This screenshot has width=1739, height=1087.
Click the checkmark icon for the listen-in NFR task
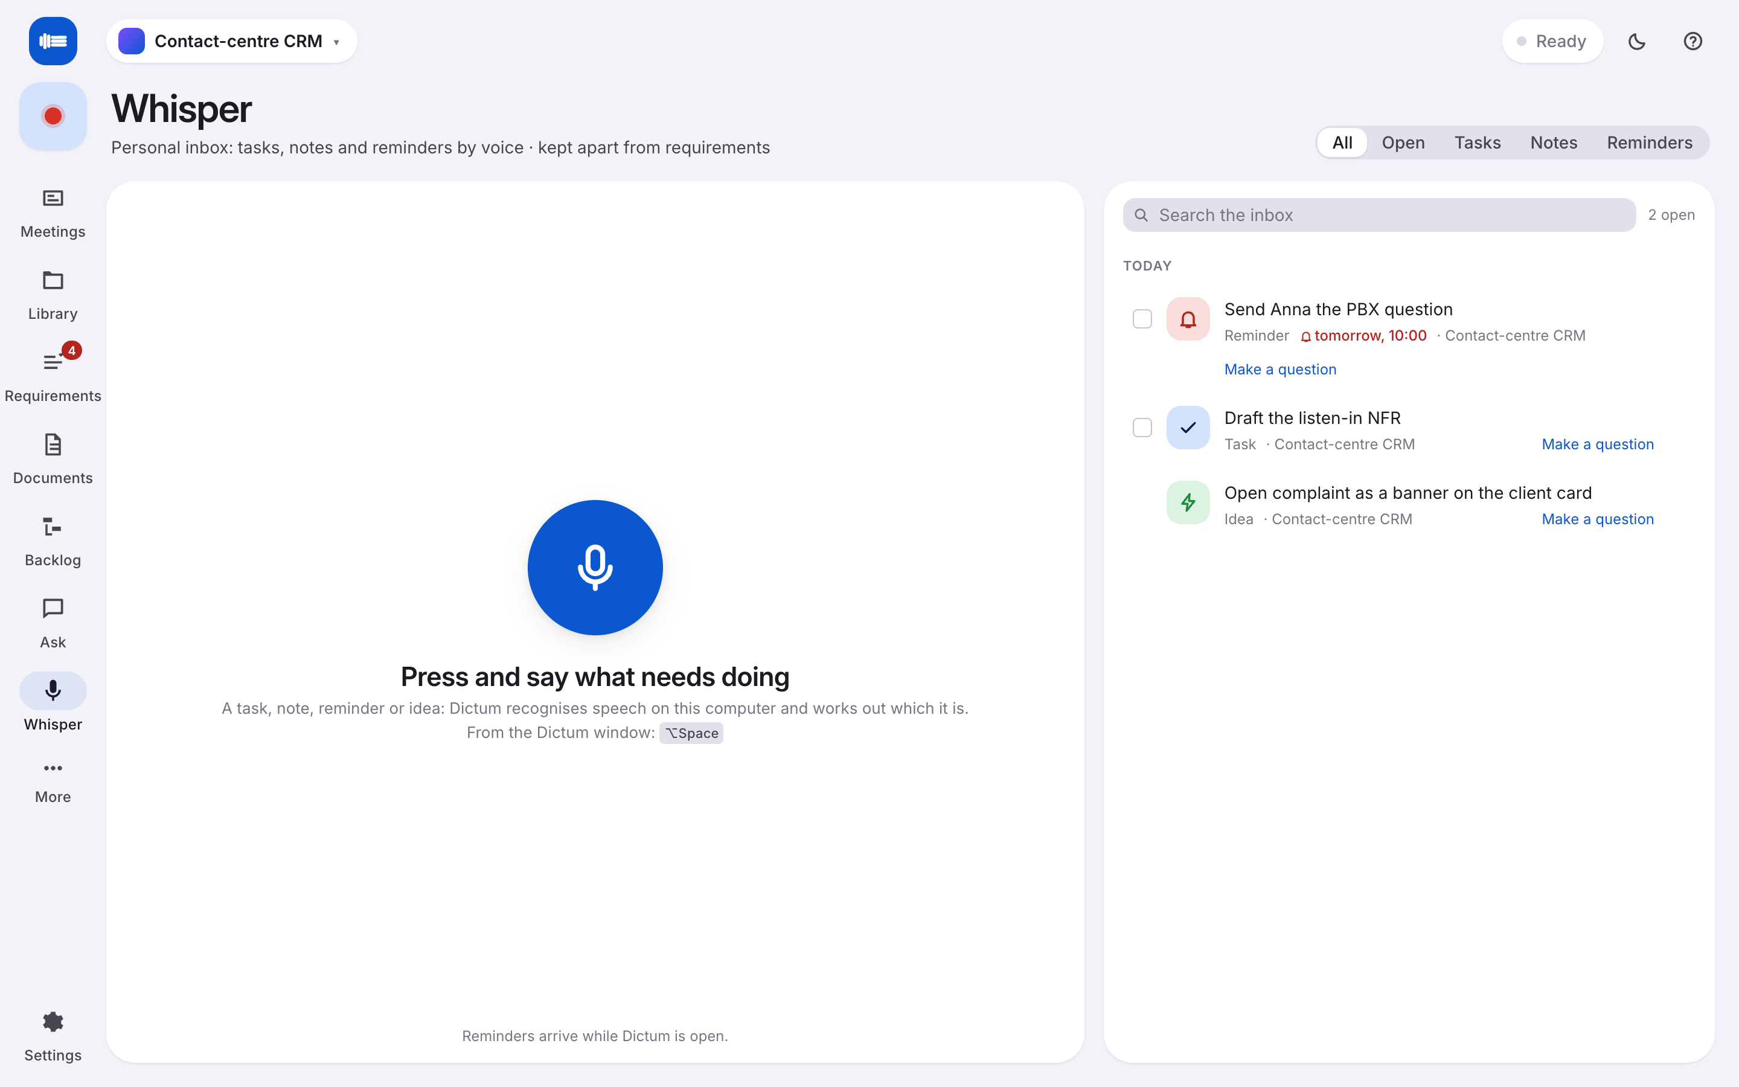[1188, 427]
